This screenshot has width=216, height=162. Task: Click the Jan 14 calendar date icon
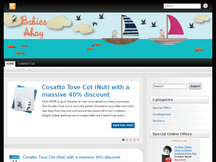point(14,158)
